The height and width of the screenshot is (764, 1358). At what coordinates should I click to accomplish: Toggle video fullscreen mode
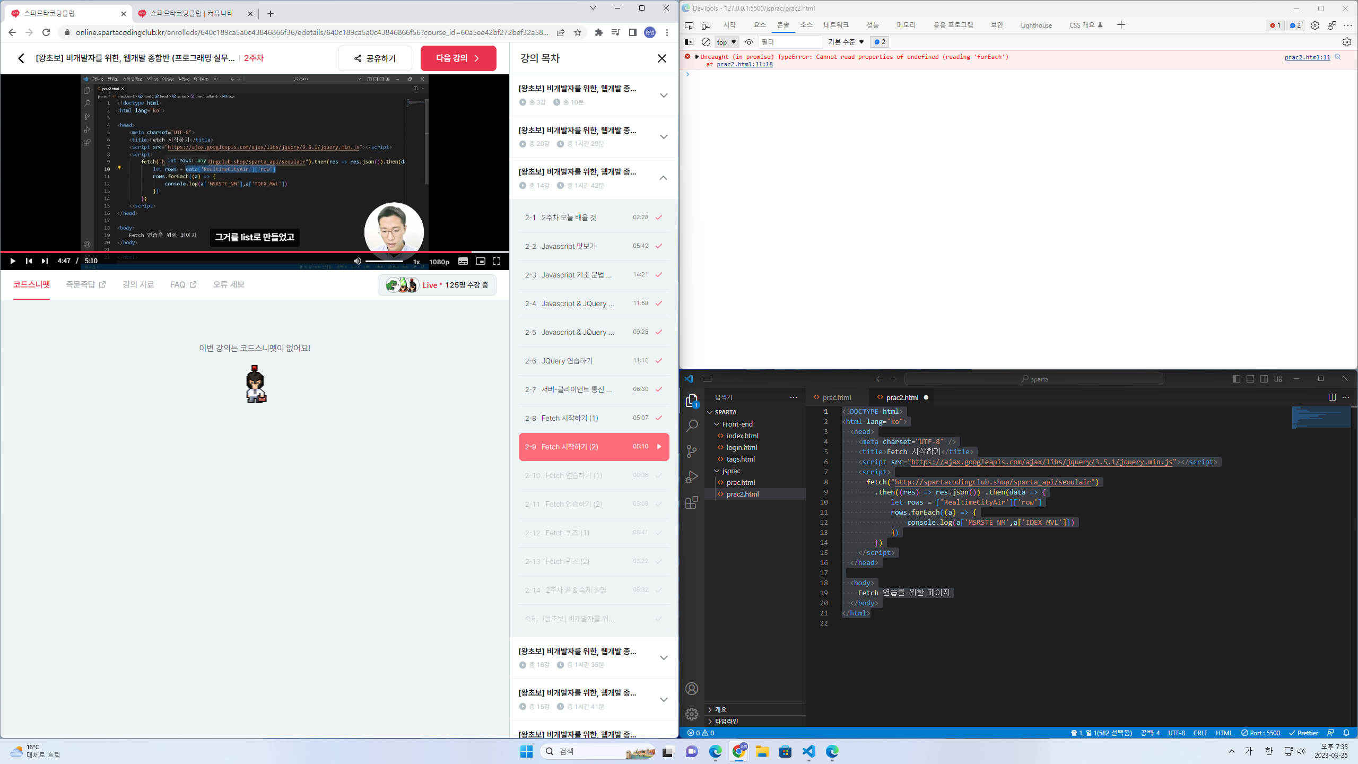497,261
